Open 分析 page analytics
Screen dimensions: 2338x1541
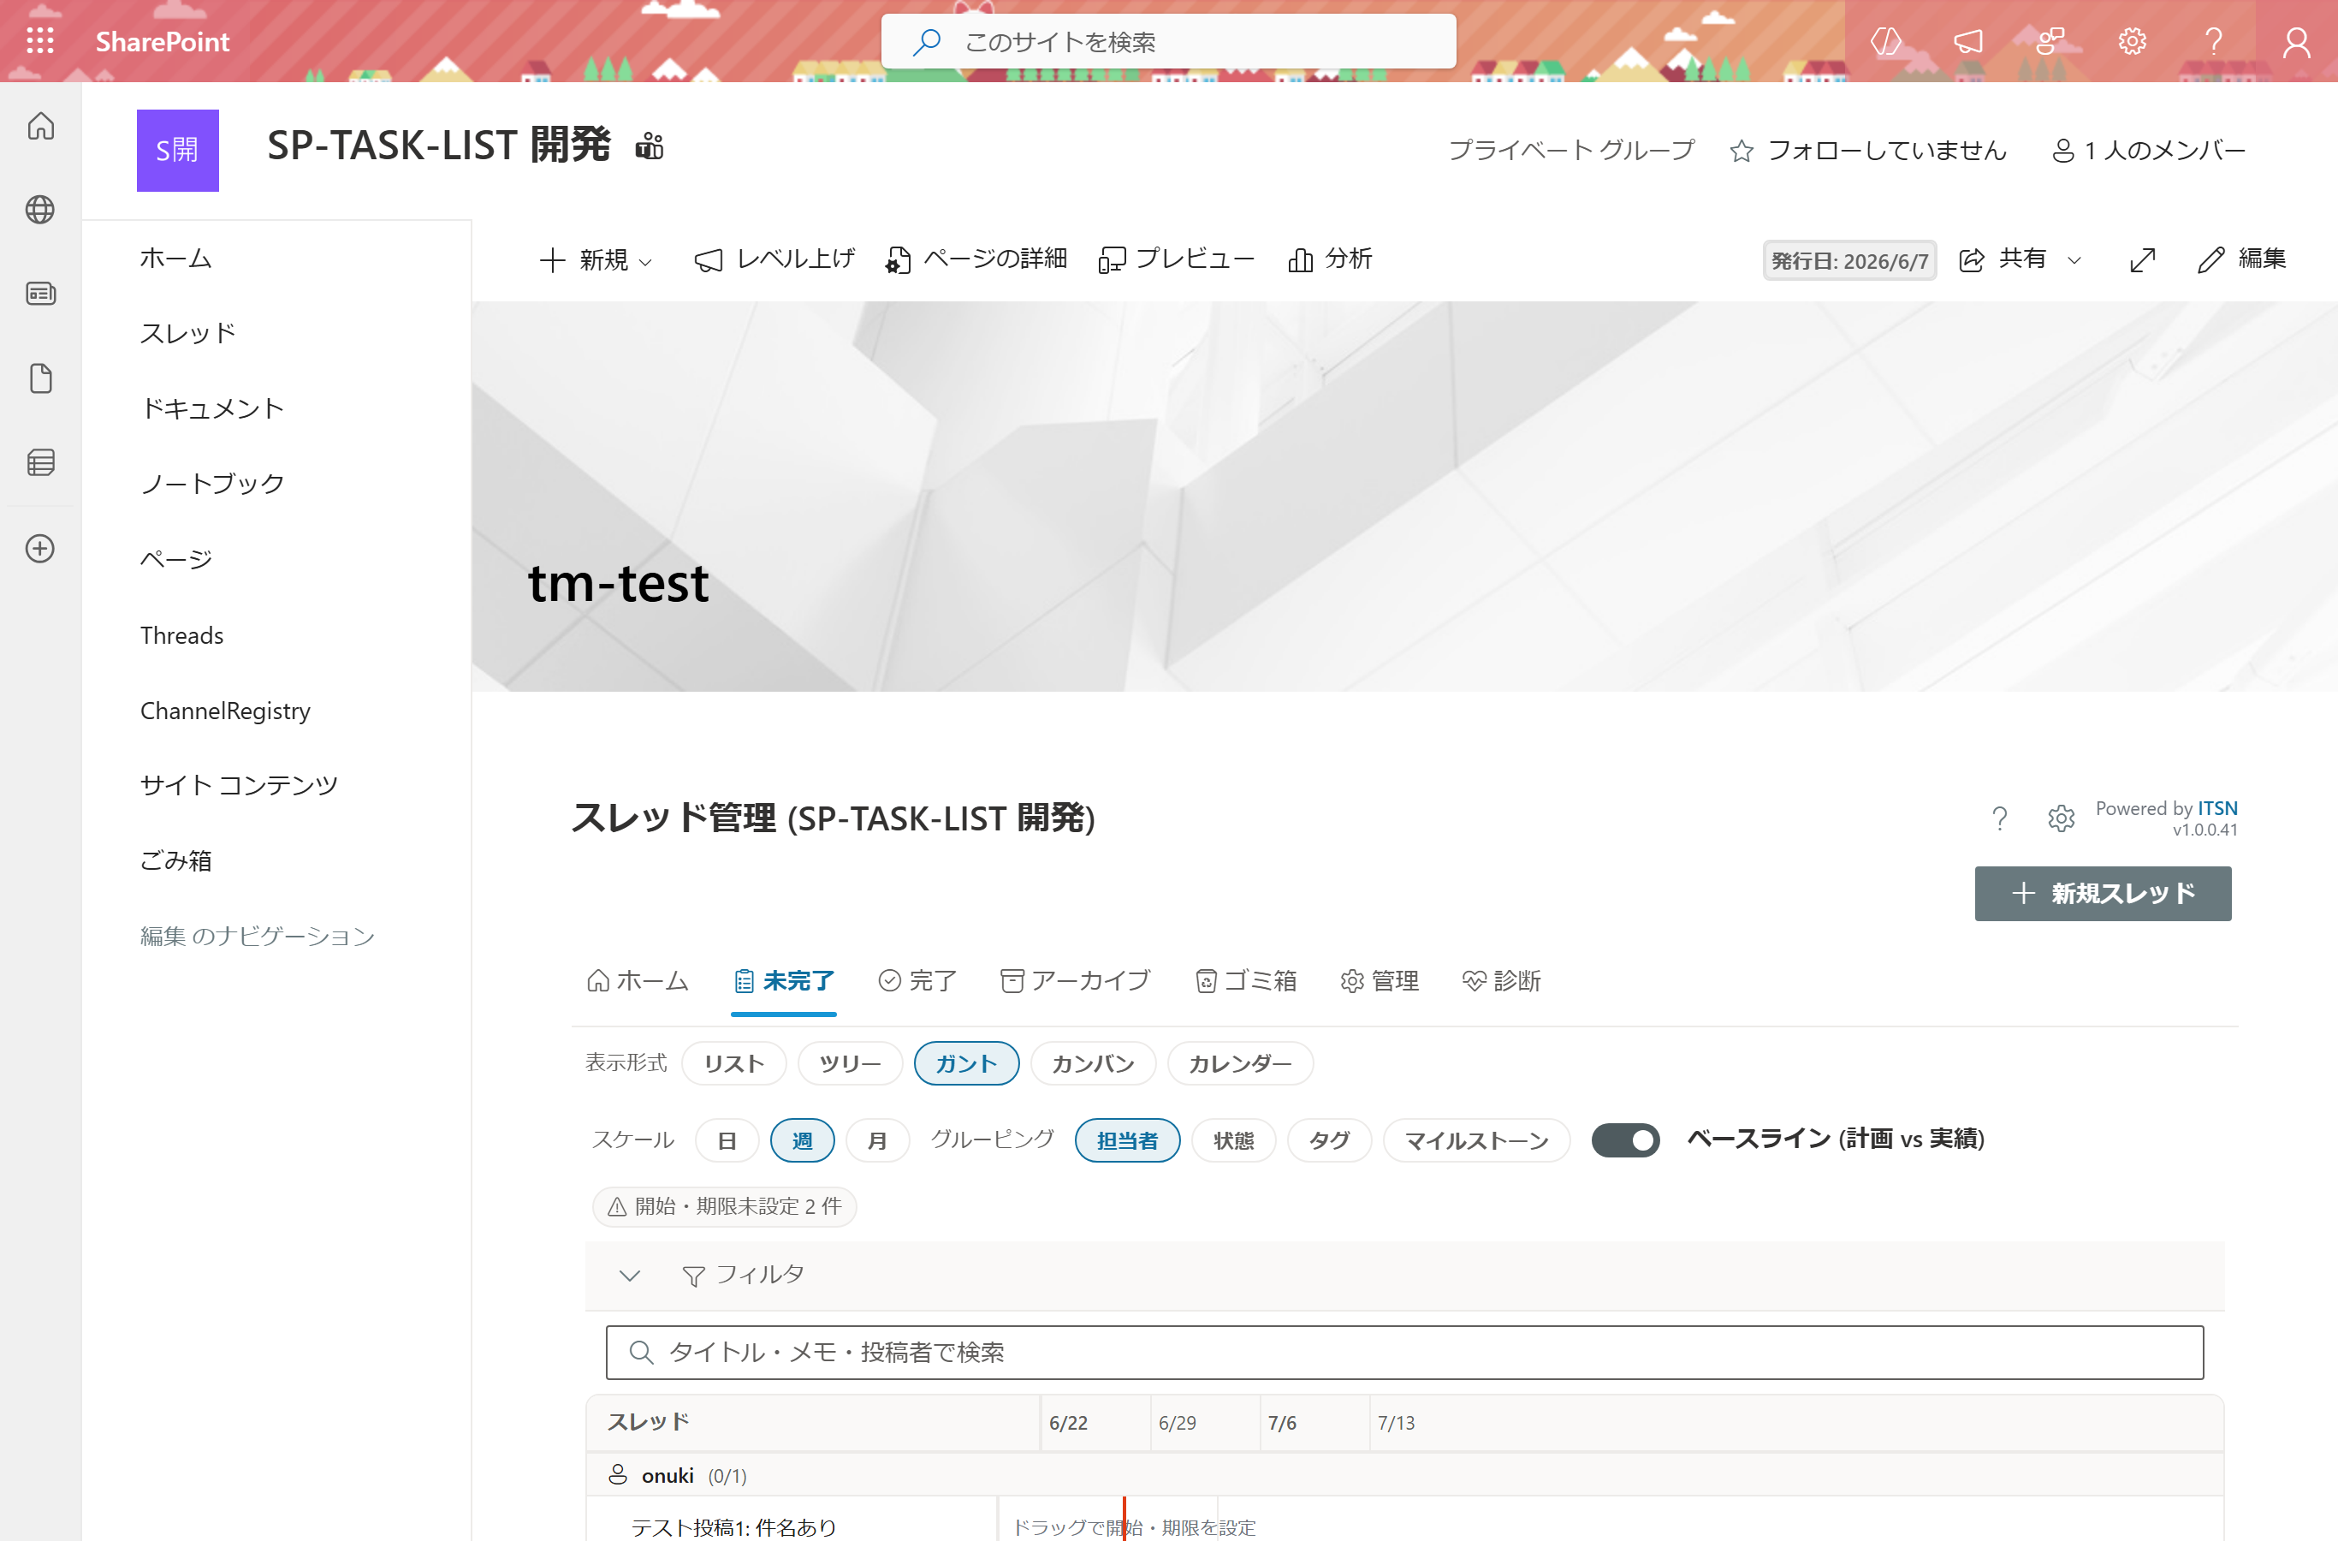pyautogui.click(x=1330, y=259)
